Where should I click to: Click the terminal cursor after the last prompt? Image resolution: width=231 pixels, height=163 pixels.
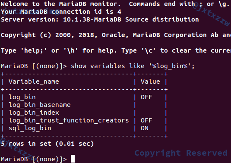pos(73,159)
